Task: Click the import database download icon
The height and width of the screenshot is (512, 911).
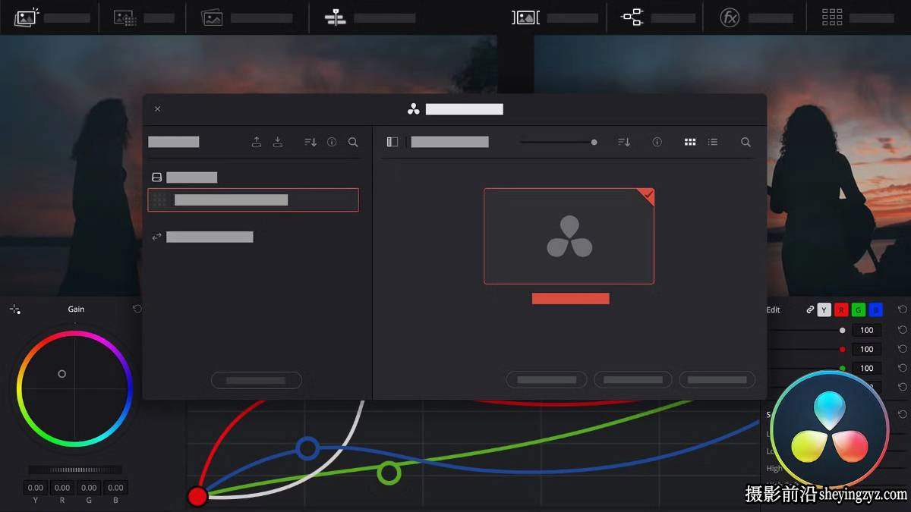Action: coord(278,142)
